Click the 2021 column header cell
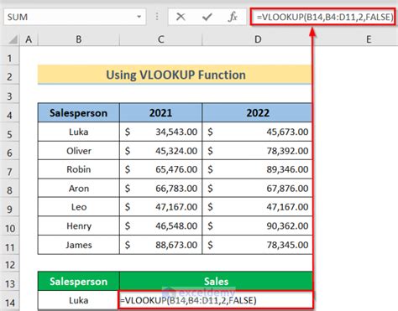 click(160, 112)
